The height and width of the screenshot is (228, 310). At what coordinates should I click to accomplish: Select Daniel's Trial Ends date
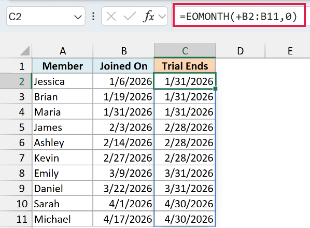click(x=185, y=188)
